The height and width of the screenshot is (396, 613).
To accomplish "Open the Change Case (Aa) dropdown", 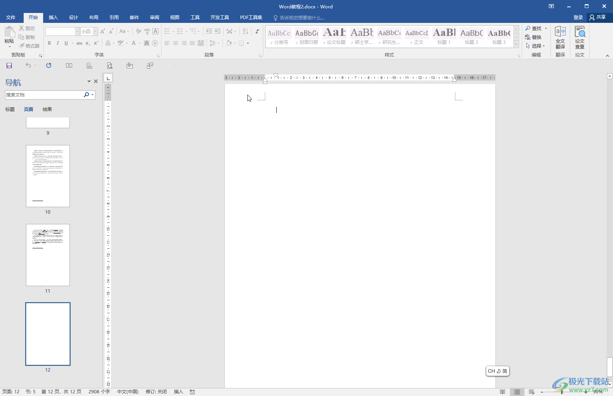I will click(x=124, y=31).
